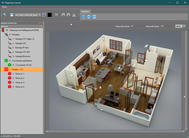
Task: Collapse the '0 - Состояния приборов' node
Action: (2, 60)
